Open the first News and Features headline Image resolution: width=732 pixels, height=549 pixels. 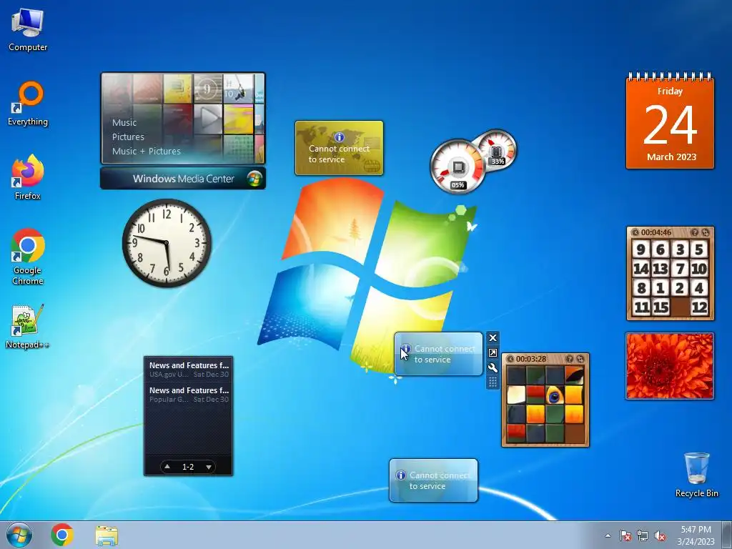pos(189,370)
